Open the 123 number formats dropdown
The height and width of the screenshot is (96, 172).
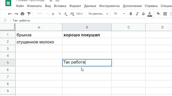[79, 14]
